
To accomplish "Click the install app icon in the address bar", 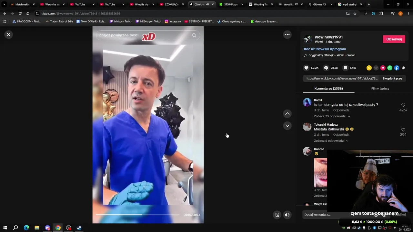I will [348, 14].
